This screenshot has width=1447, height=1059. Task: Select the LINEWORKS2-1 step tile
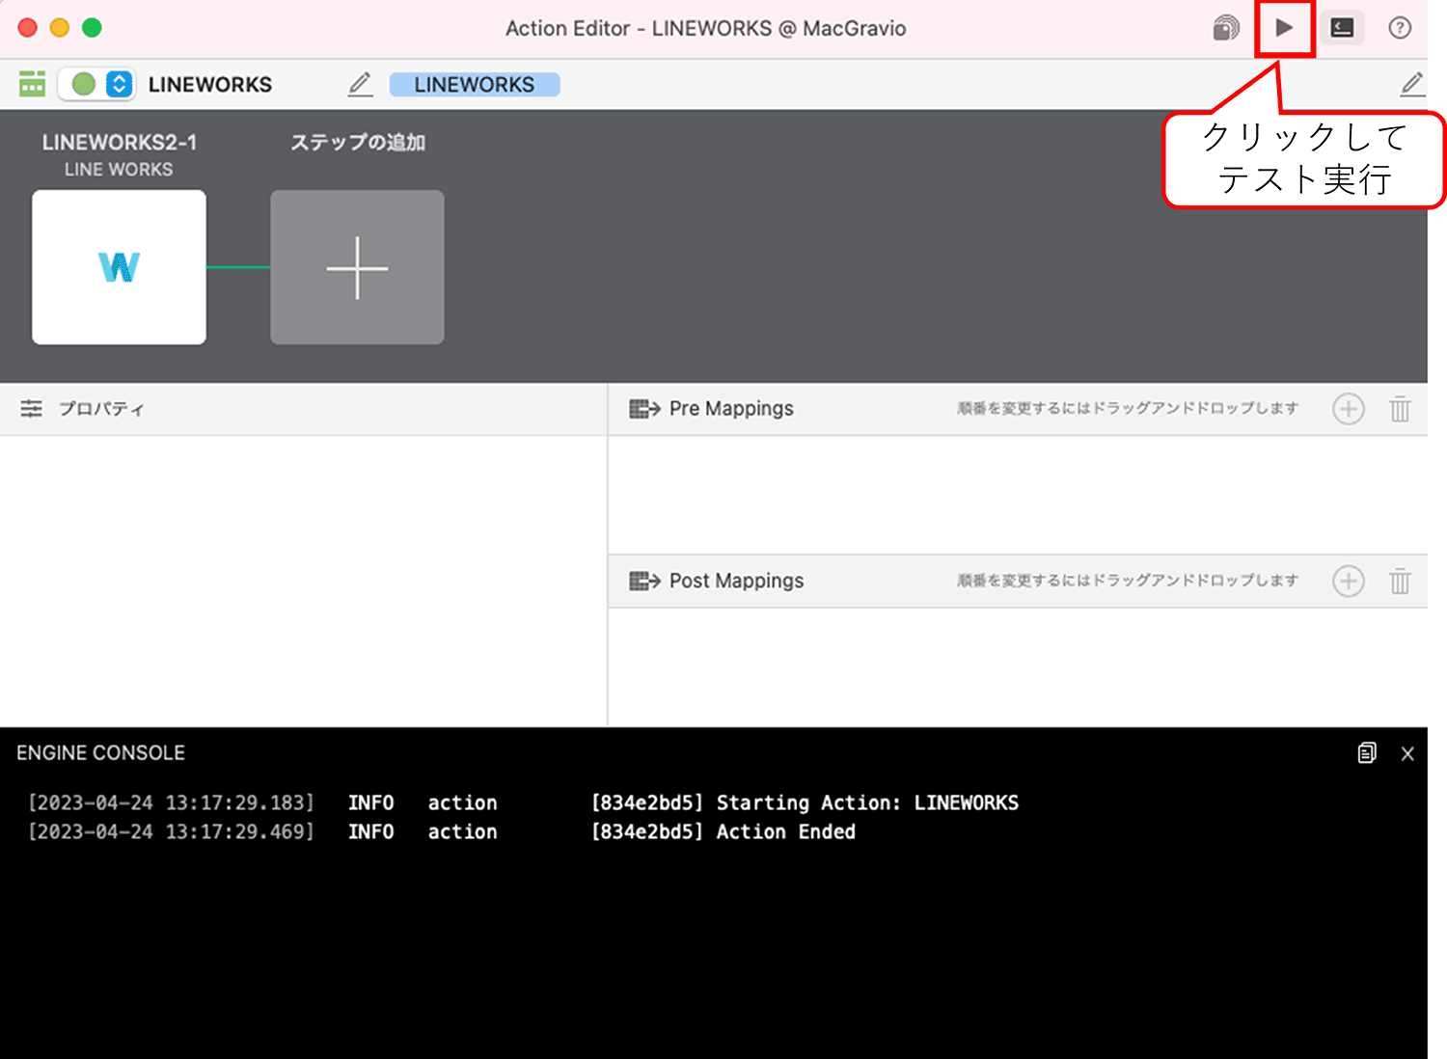point(119,267)
